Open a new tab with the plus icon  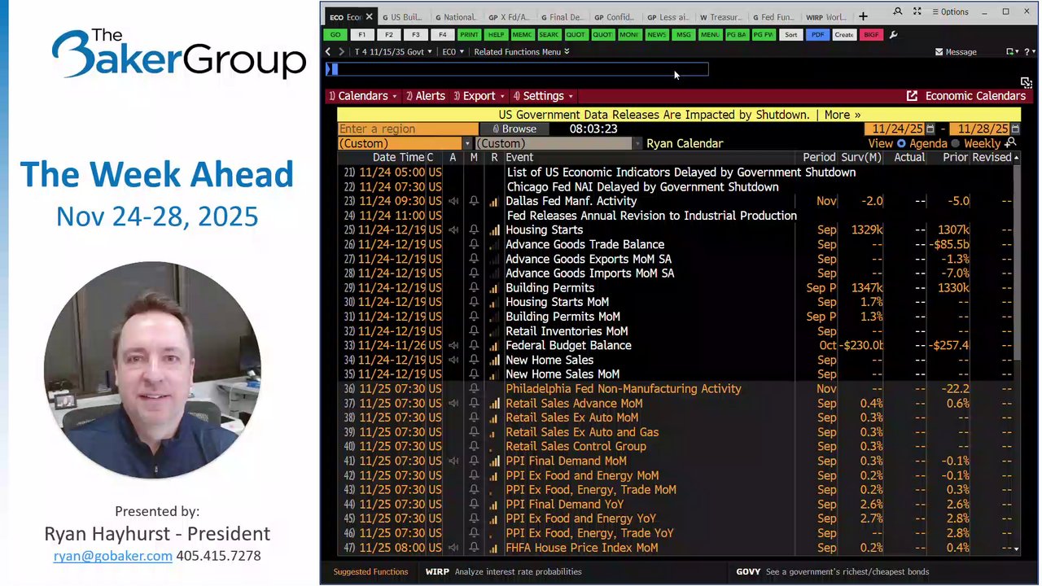(x=863, y=16)
